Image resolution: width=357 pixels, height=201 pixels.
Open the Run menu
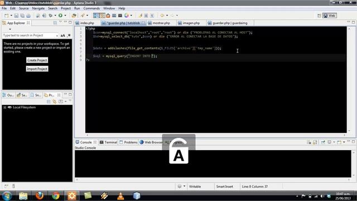tap(77, 8)
